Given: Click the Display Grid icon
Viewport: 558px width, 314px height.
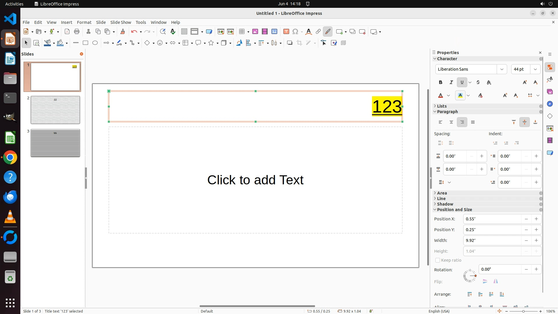Looking at the screenshot, I should click(184, 32).
